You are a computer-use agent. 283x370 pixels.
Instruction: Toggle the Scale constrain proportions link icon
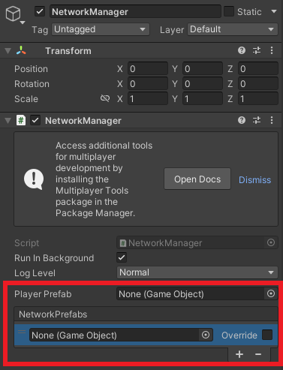point(105,98)
